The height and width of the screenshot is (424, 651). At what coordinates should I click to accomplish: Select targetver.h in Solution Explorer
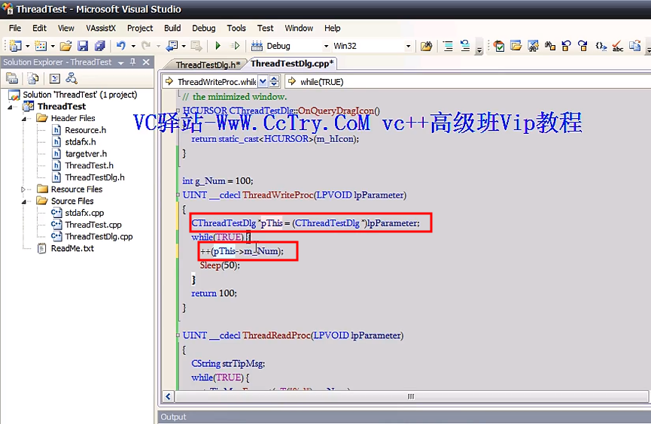coord(86,154)
